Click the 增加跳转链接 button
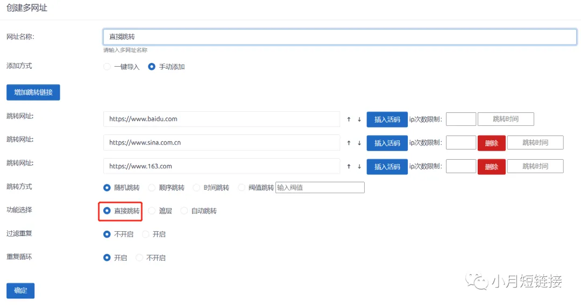Image resolution: width=581 pixels, height=307 pixels. click(x=33, y=92)
